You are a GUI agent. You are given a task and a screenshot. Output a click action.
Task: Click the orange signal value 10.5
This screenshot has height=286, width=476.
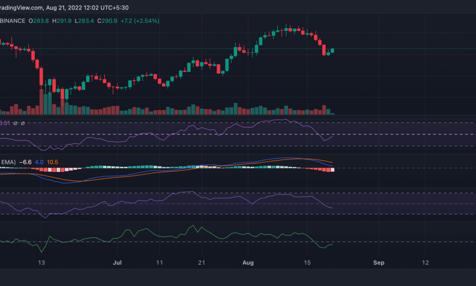[x=52, y=162]
